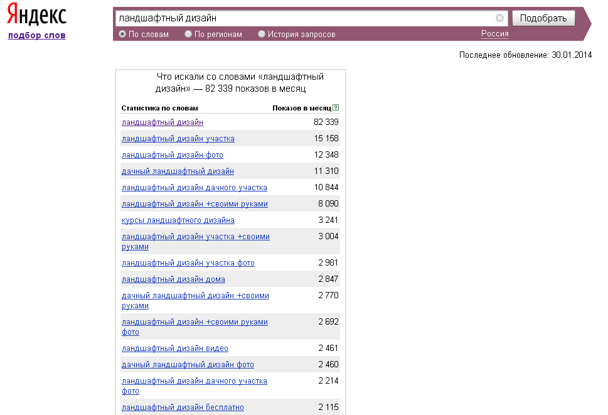Open the ландшафтный дизайн бесплатно link
Image resolution: width=608 pixels, height=415 pixels.
pos(183,407)
